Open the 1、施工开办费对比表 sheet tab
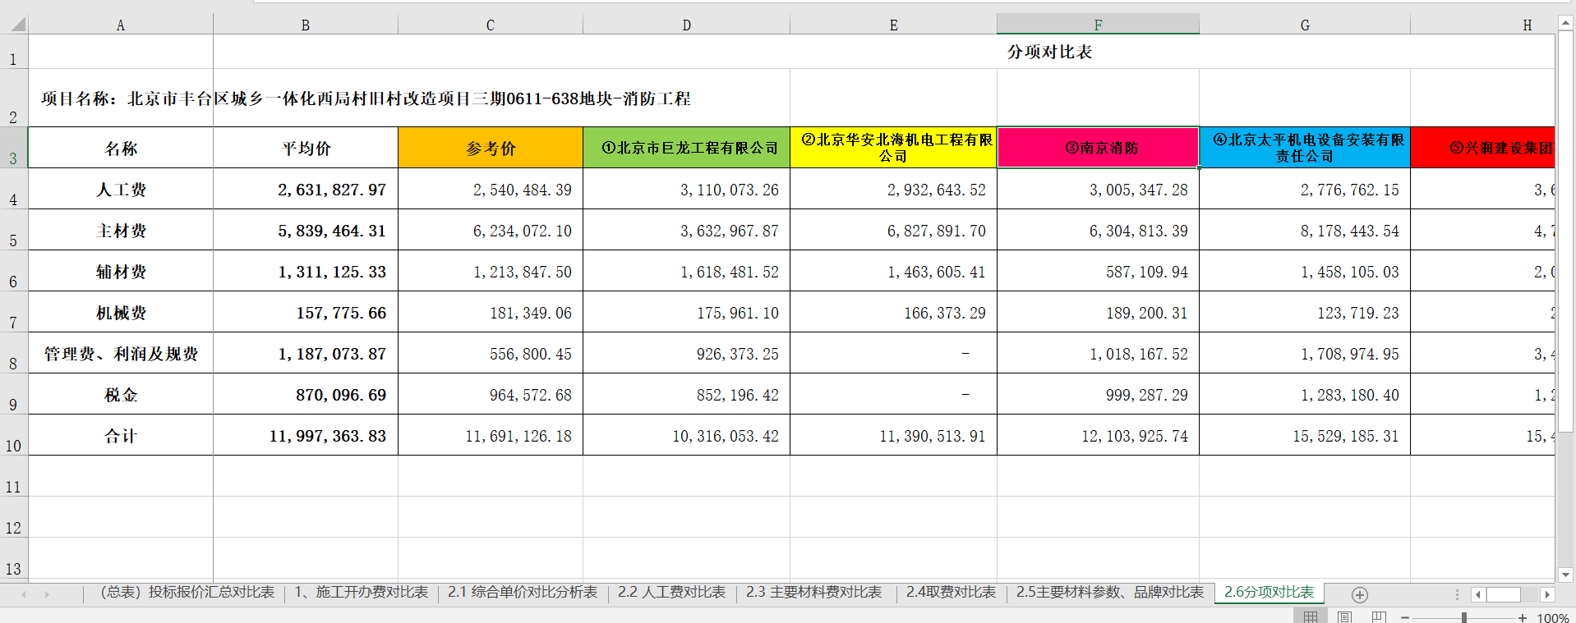This screenshot has height=623, width=1576. pos(361,592)
